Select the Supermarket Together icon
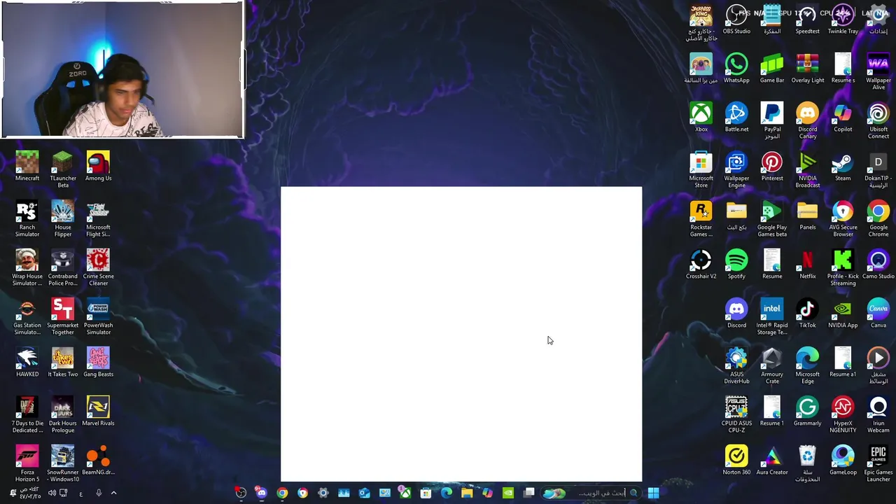This screenshot has height=504, width=896. pos(63,316)
